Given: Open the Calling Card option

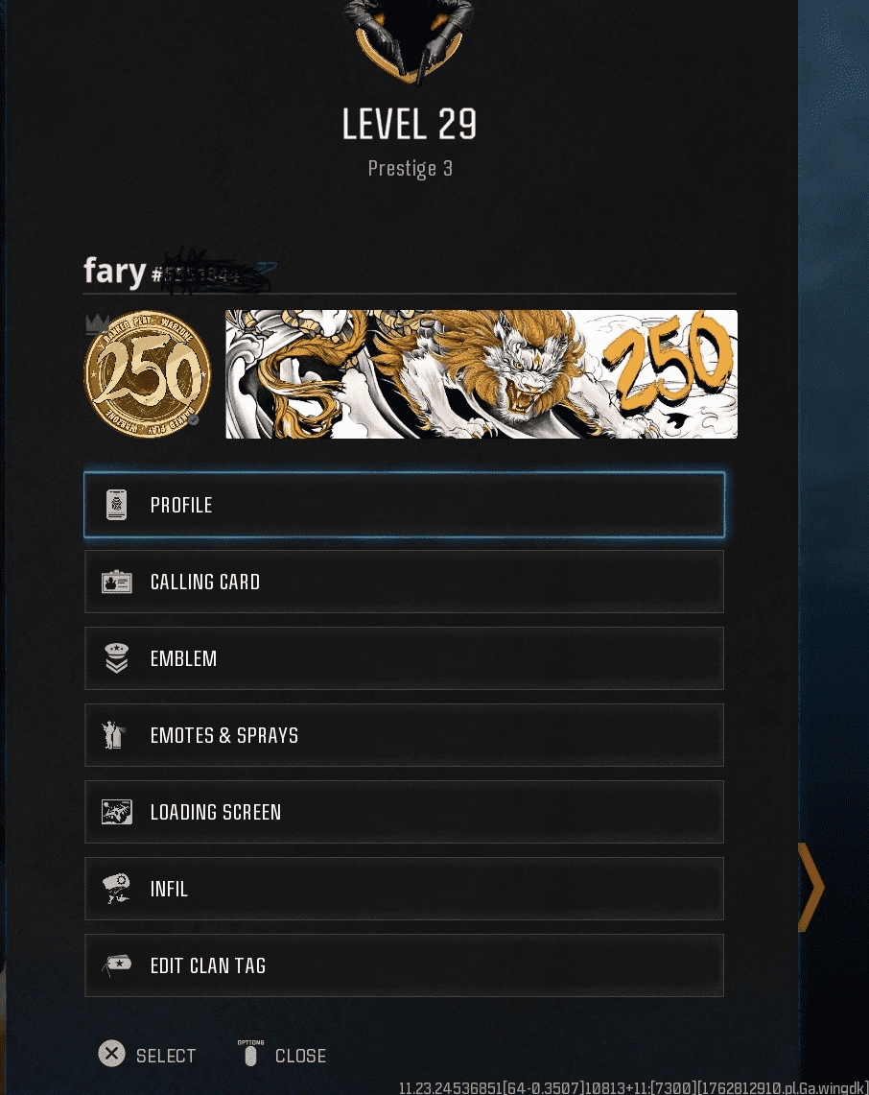Looking at the screenshot, I should [x=404, y=582].
